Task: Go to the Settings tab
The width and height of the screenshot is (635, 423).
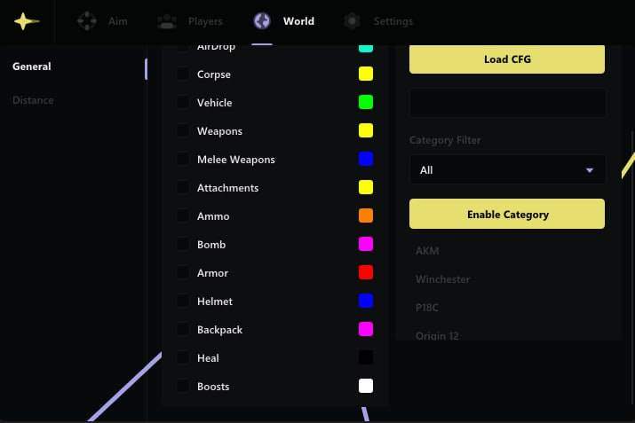Action: click(x=377, y=21)
